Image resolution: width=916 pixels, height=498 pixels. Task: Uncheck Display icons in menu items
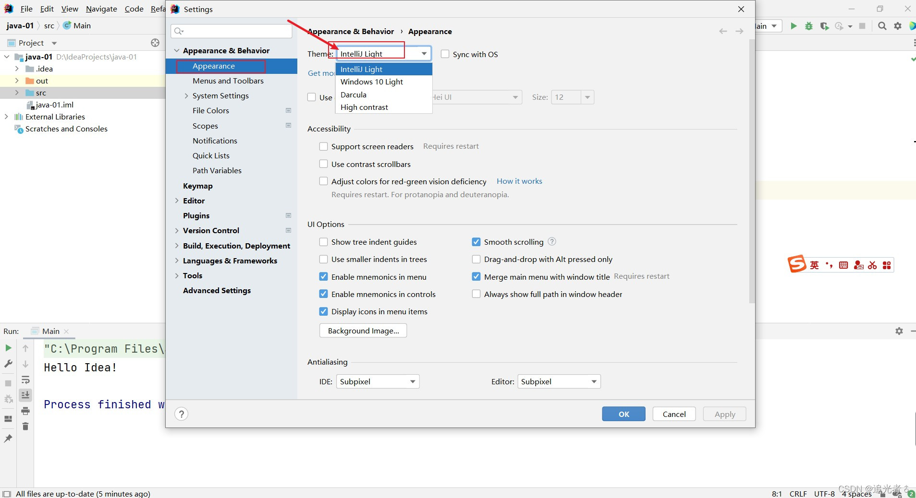(x=324, y=311)
